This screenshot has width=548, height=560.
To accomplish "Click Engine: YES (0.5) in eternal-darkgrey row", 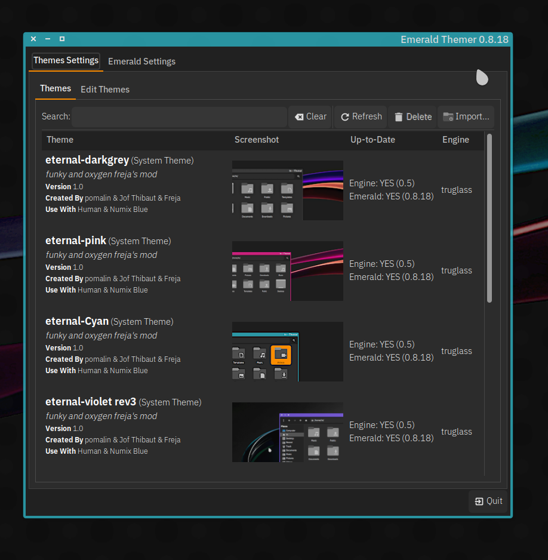I will (x=381, y=183).
